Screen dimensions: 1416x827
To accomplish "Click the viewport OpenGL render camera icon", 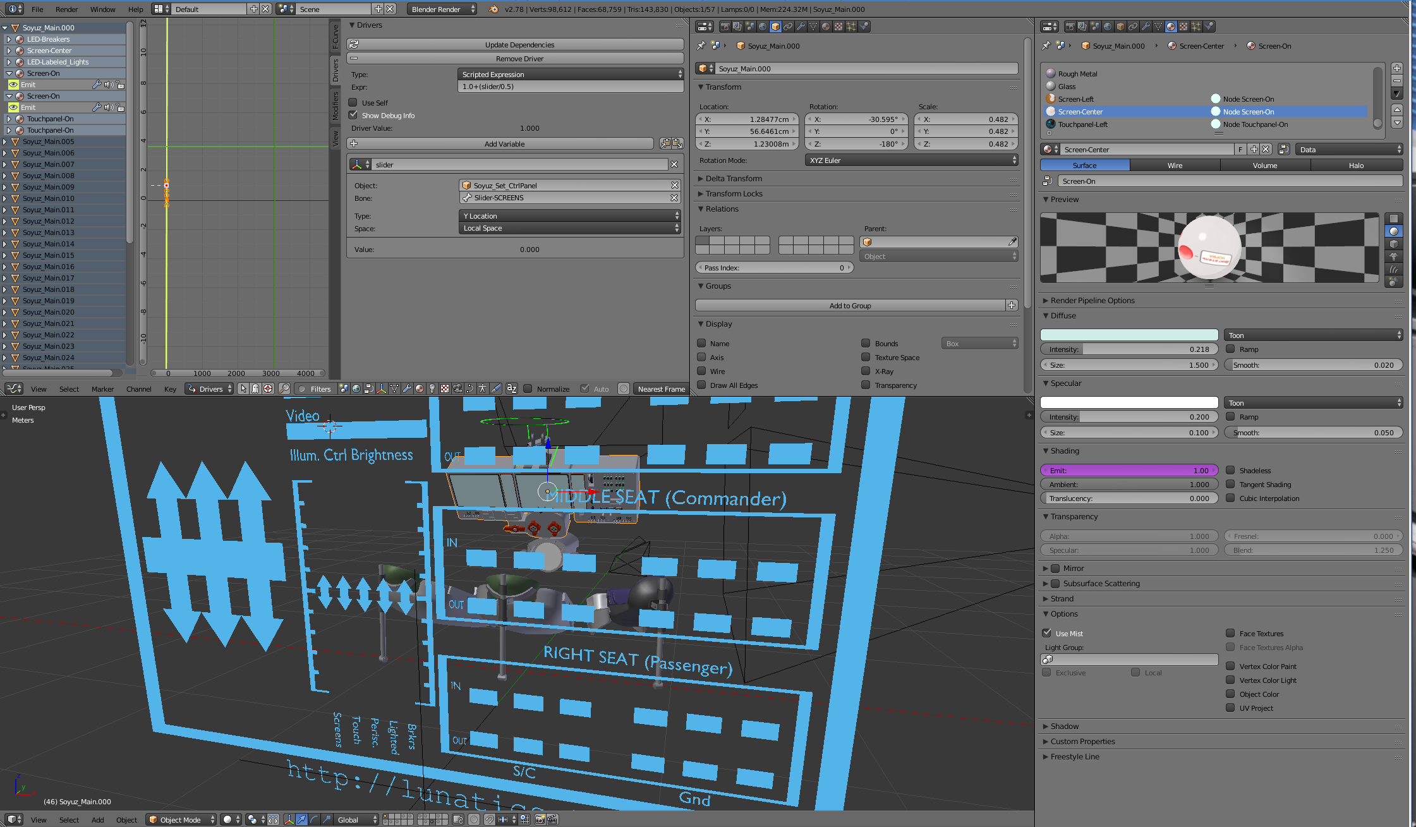I will pos(540,819).
